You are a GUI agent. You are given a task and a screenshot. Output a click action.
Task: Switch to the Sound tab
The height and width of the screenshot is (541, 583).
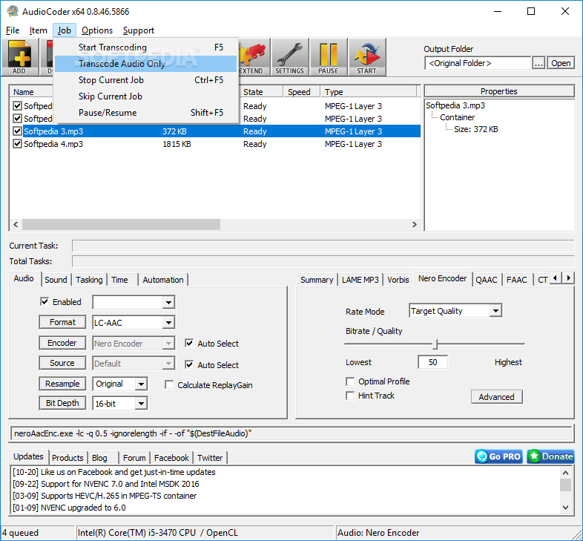pos(56,280)
